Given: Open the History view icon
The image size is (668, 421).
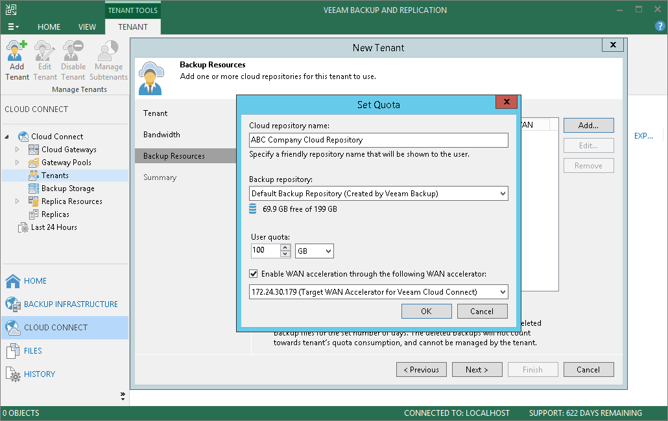Looking at the screenshot, I should tap(13, 374).
